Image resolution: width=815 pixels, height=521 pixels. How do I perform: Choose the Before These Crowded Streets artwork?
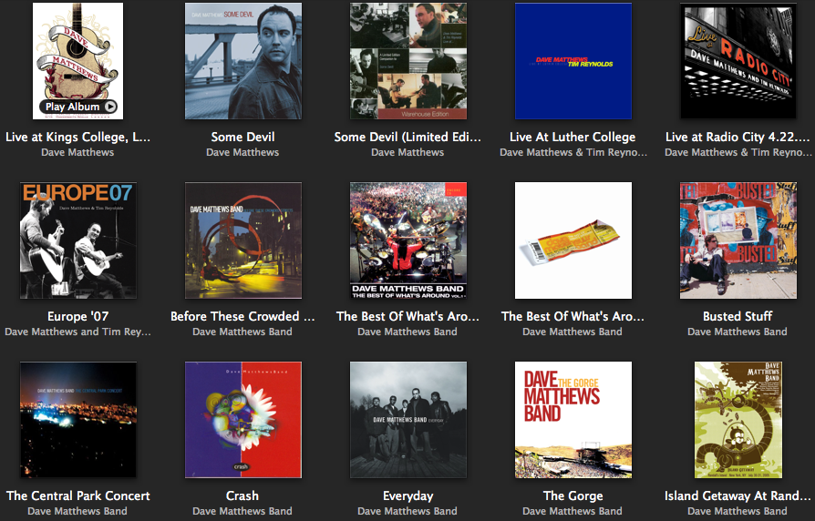point(243,240)
